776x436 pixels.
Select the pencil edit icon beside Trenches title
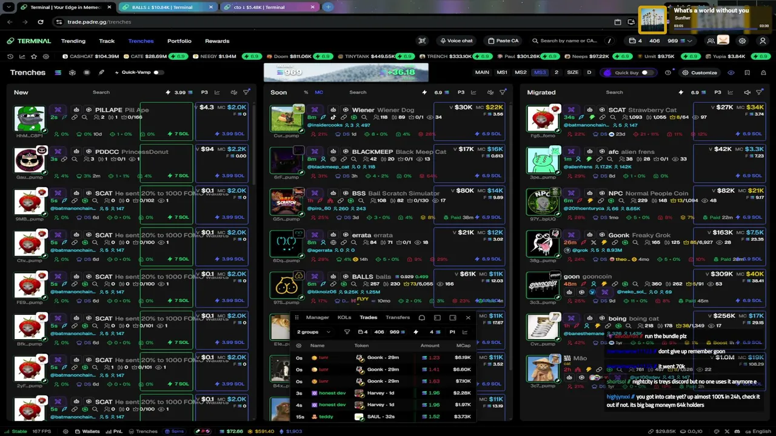101,73
